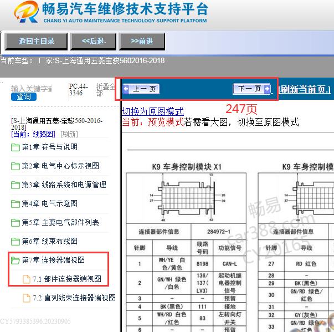Screen dimensions: 334x332
Task: Go to previous page with 上一页 button
Action: 141,89
